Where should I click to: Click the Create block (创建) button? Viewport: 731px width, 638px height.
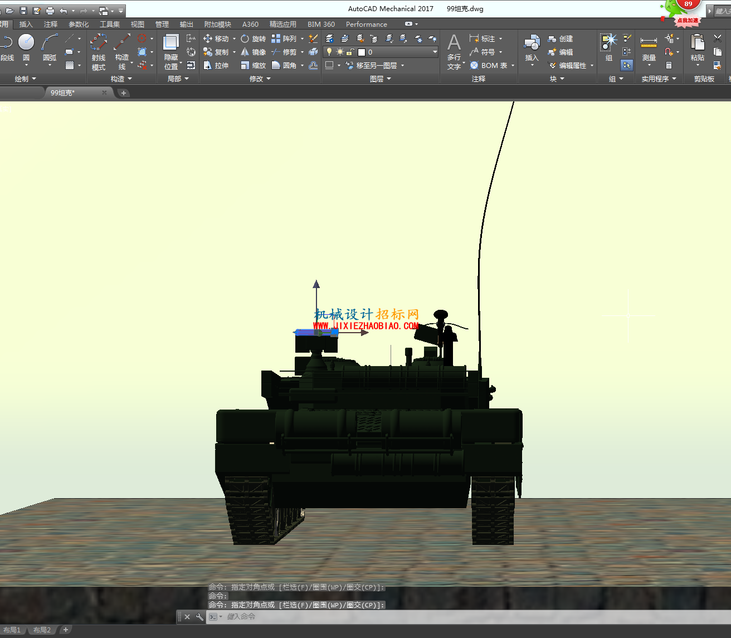[x=561, y=38]
